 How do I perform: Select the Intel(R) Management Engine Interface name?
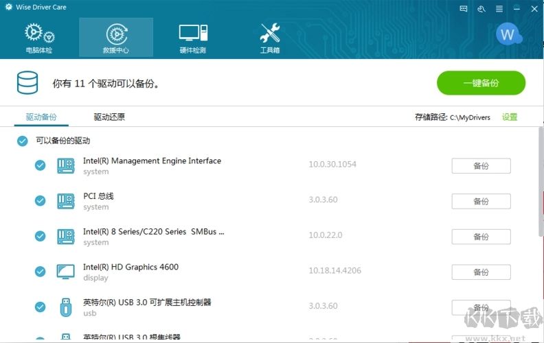(152, 161)
